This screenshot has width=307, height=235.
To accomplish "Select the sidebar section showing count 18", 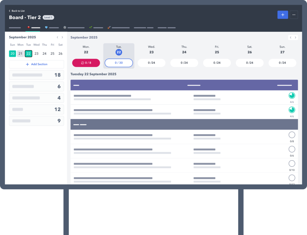I will point(36,75).
